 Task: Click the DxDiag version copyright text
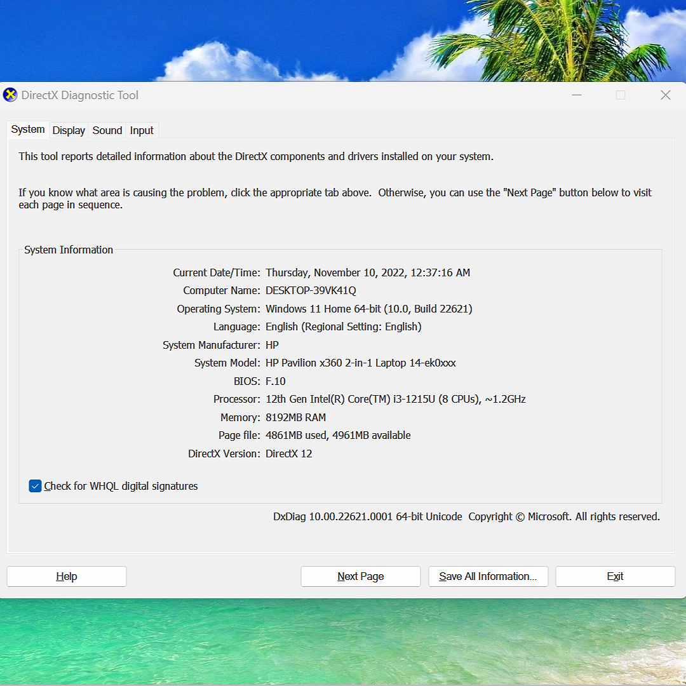click(466, 516)
